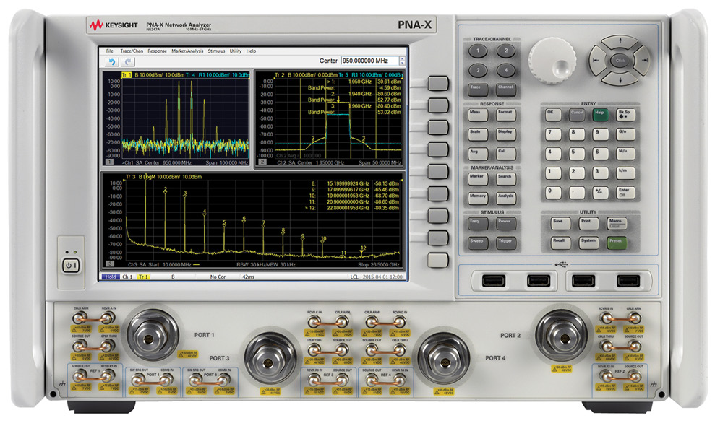Viewport: 728px width, 431px height.
Task: Click the Center frequency input field
Action: coord(369,61)
